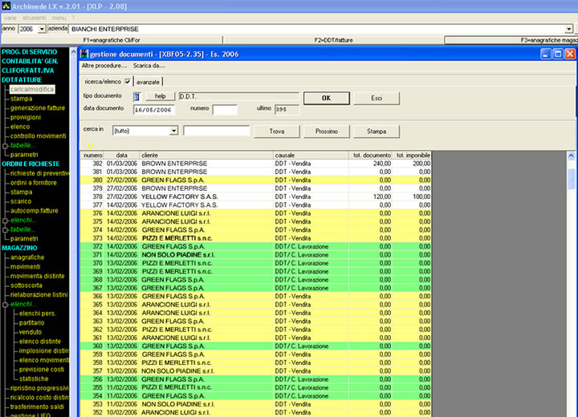The height and width of the screenshot is (417, 578).
Task: Select document row 373 PIZZI E MERLETTI s.n.c.
Action: pyautogui.click(x=256, y=238)
